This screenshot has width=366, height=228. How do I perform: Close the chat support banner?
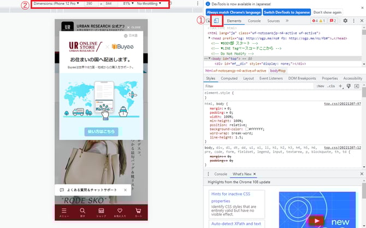tap(125, 190)
